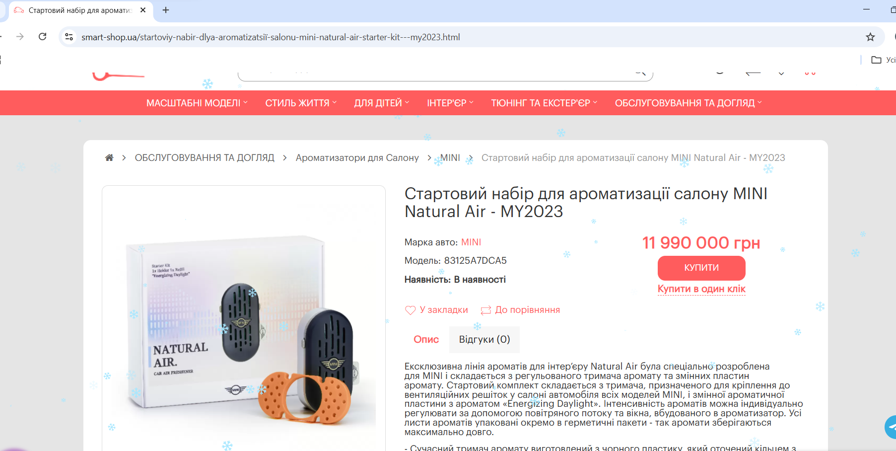
Task: Click the heart icon for У закладки
Action: pyautogui.click(x=411, y=310)
